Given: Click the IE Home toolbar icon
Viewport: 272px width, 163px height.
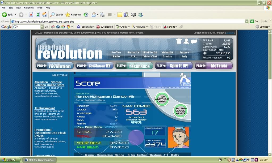Looking at the screenshot, I should [45, 15].
